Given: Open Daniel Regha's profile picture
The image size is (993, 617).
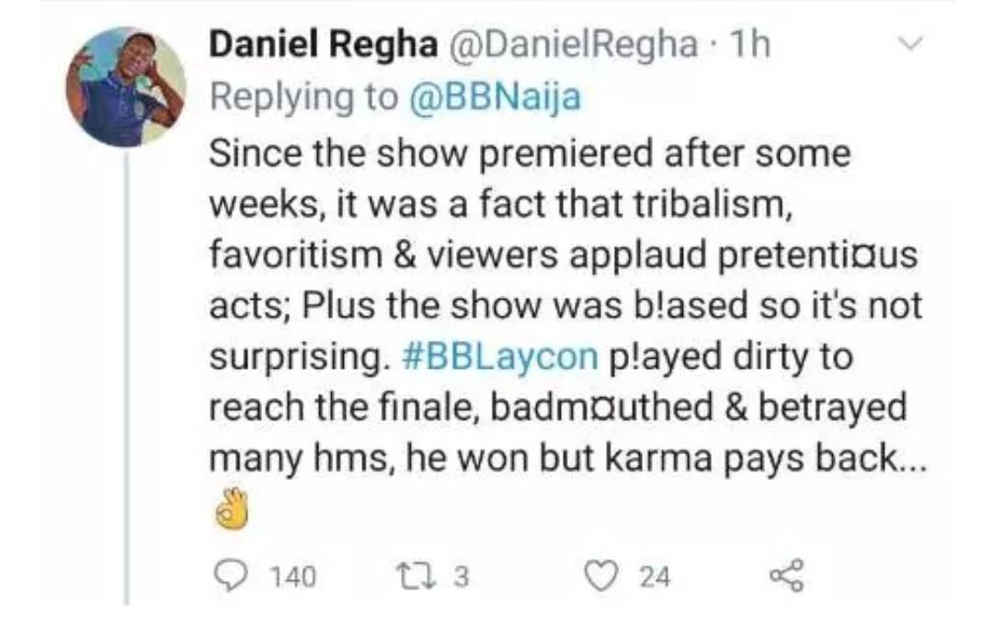Looking at the screenshot, I should click(x=125, y=87).
